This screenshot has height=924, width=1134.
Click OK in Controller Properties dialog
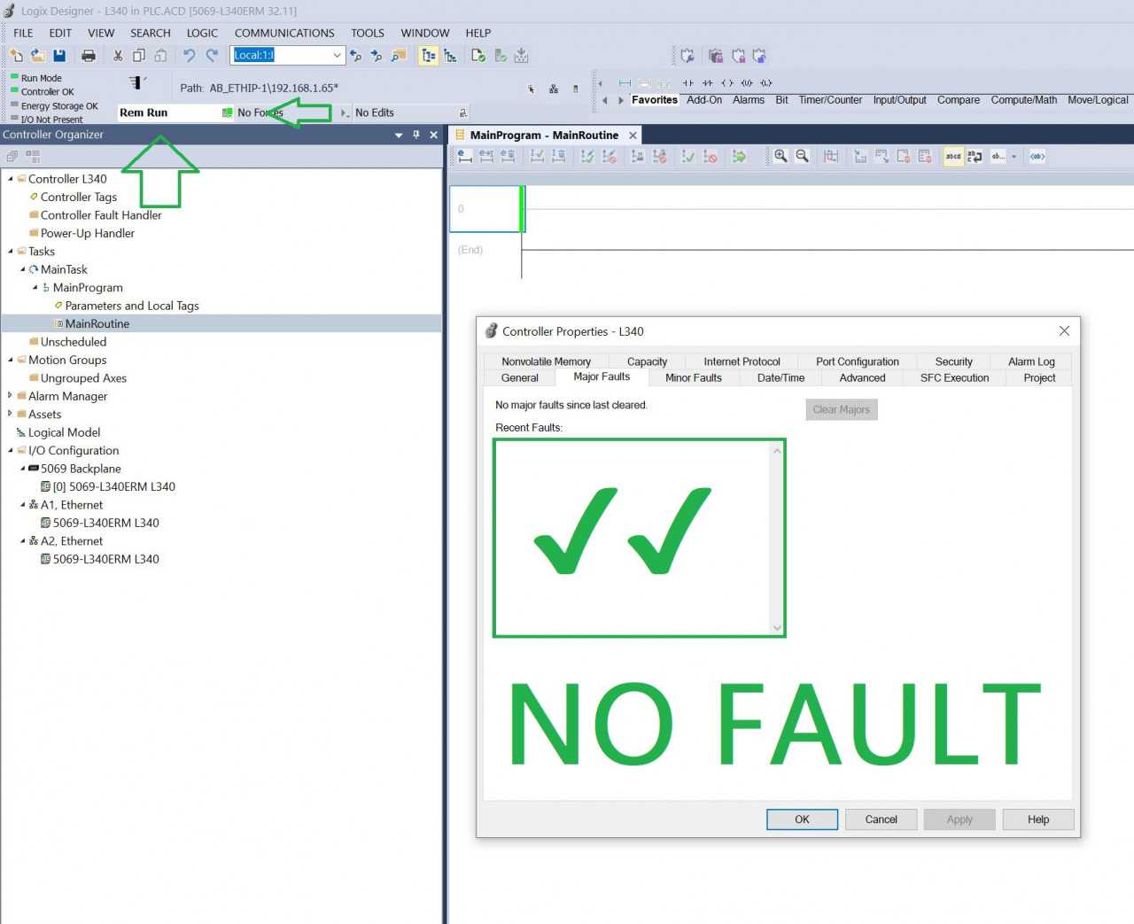pyautogui.click(x=802, y=819)
